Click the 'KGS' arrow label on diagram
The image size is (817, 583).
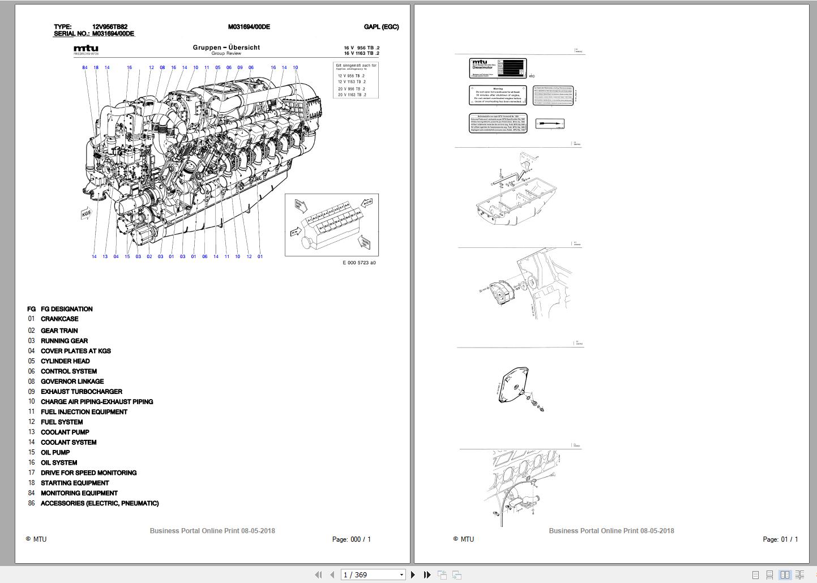[x=87, y=215]
